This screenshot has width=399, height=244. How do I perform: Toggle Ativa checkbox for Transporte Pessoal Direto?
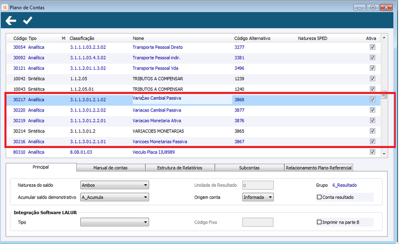pos(372,47)
